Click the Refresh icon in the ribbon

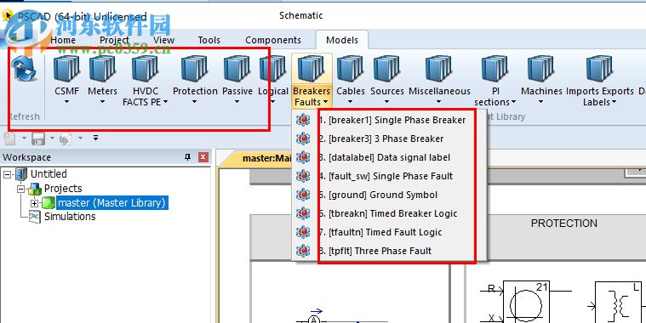pyautogui.click(x=25, y=69)
